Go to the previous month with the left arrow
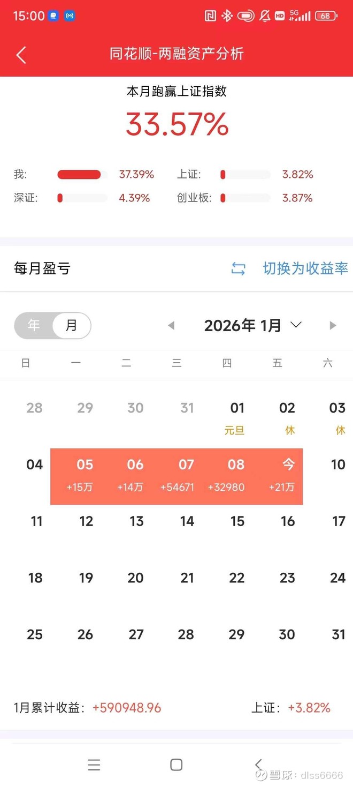 (x=171, y=325)
